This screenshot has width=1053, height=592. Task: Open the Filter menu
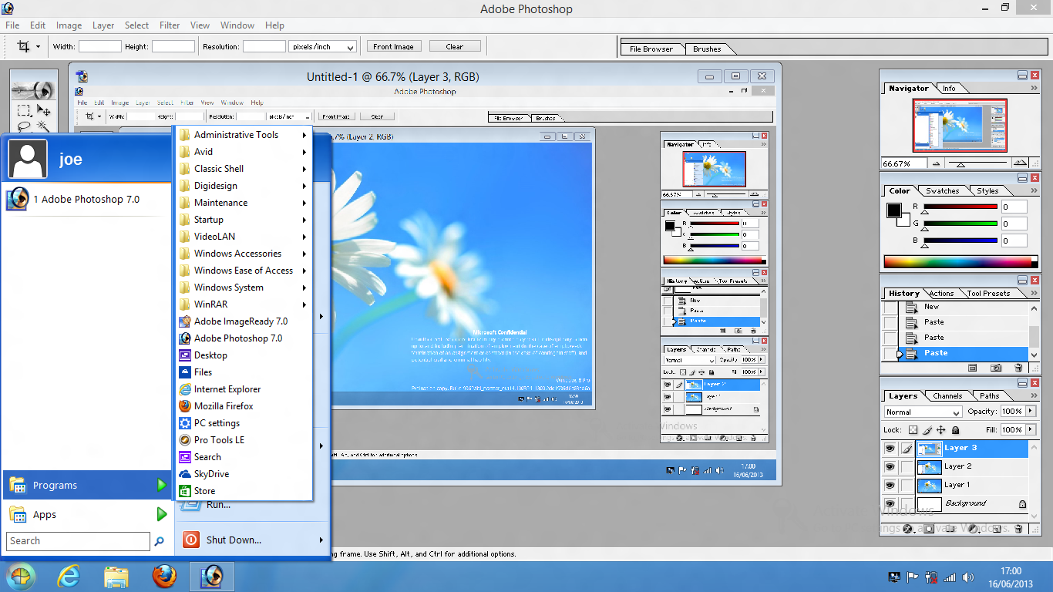tap(170, 25)
